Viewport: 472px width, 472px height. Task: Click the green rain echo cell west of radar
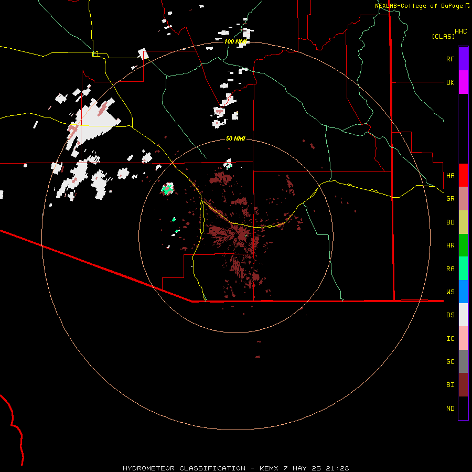pyautogui.click(x=167, y=189)
